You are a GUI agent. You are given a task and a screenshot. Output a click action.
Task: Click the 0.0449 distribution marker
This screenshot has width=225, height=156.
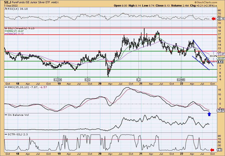pyautogui.click(x=181, y=80)
